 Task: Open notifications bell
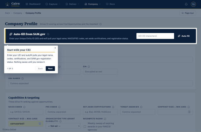(186, 4)
